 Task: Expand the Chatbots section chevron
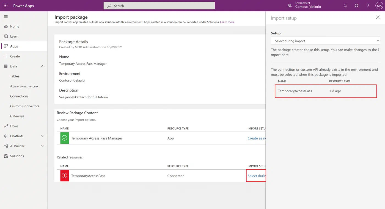[x=43, y=136]
